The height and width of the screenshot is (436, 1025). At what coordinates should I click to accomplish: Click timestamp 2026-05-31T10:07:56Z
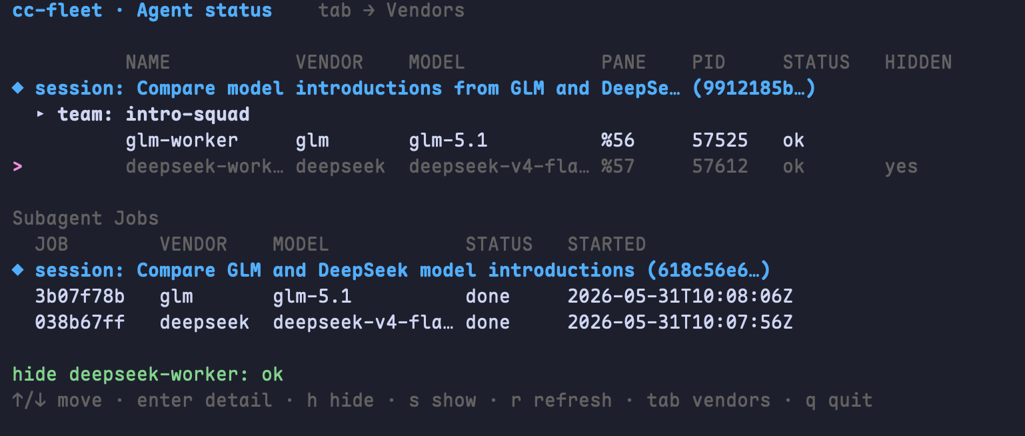coord(680,322)
